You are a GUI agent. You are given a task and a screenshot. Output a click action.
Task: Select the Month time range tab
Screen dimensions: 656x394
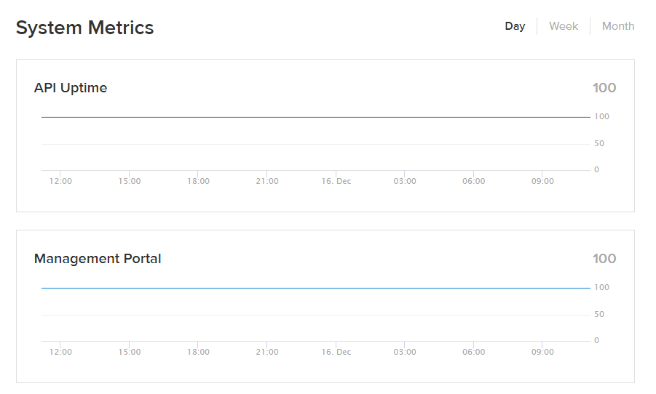point(618,26)
